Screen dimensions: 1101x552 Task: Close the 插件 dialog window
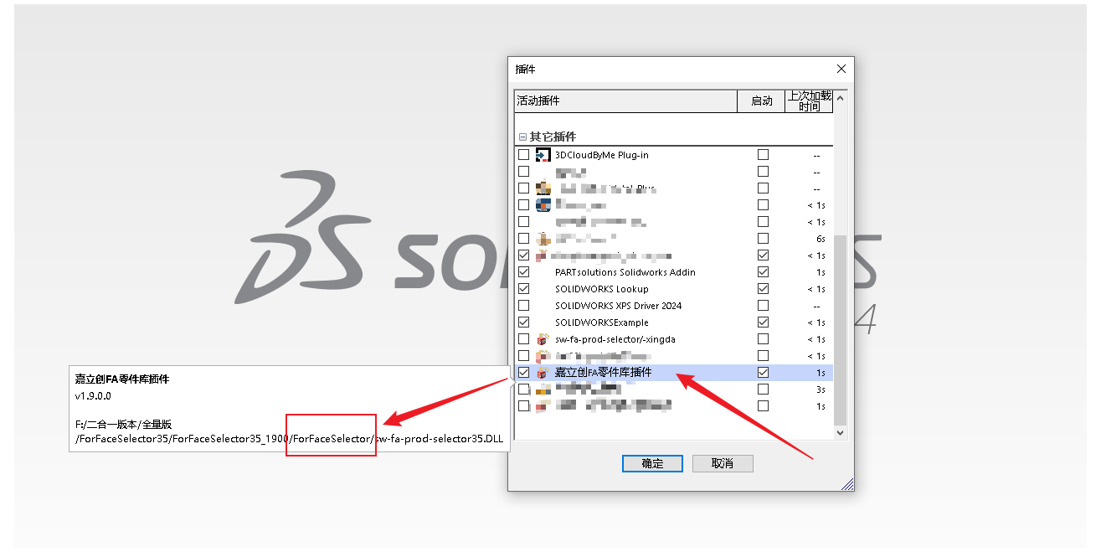point(841,69)
